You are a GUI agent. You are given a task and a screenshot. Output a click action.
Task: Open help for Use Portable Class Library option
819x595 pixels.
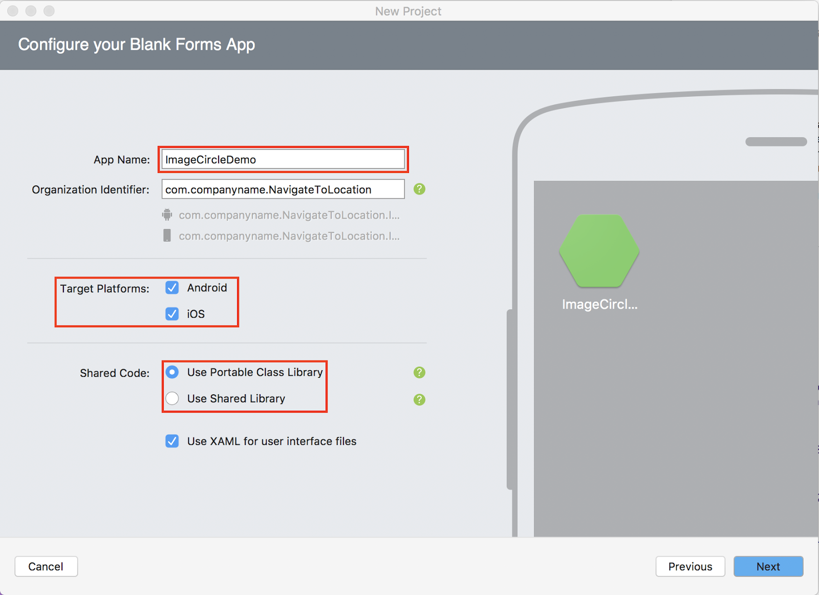tap(419, 372)
